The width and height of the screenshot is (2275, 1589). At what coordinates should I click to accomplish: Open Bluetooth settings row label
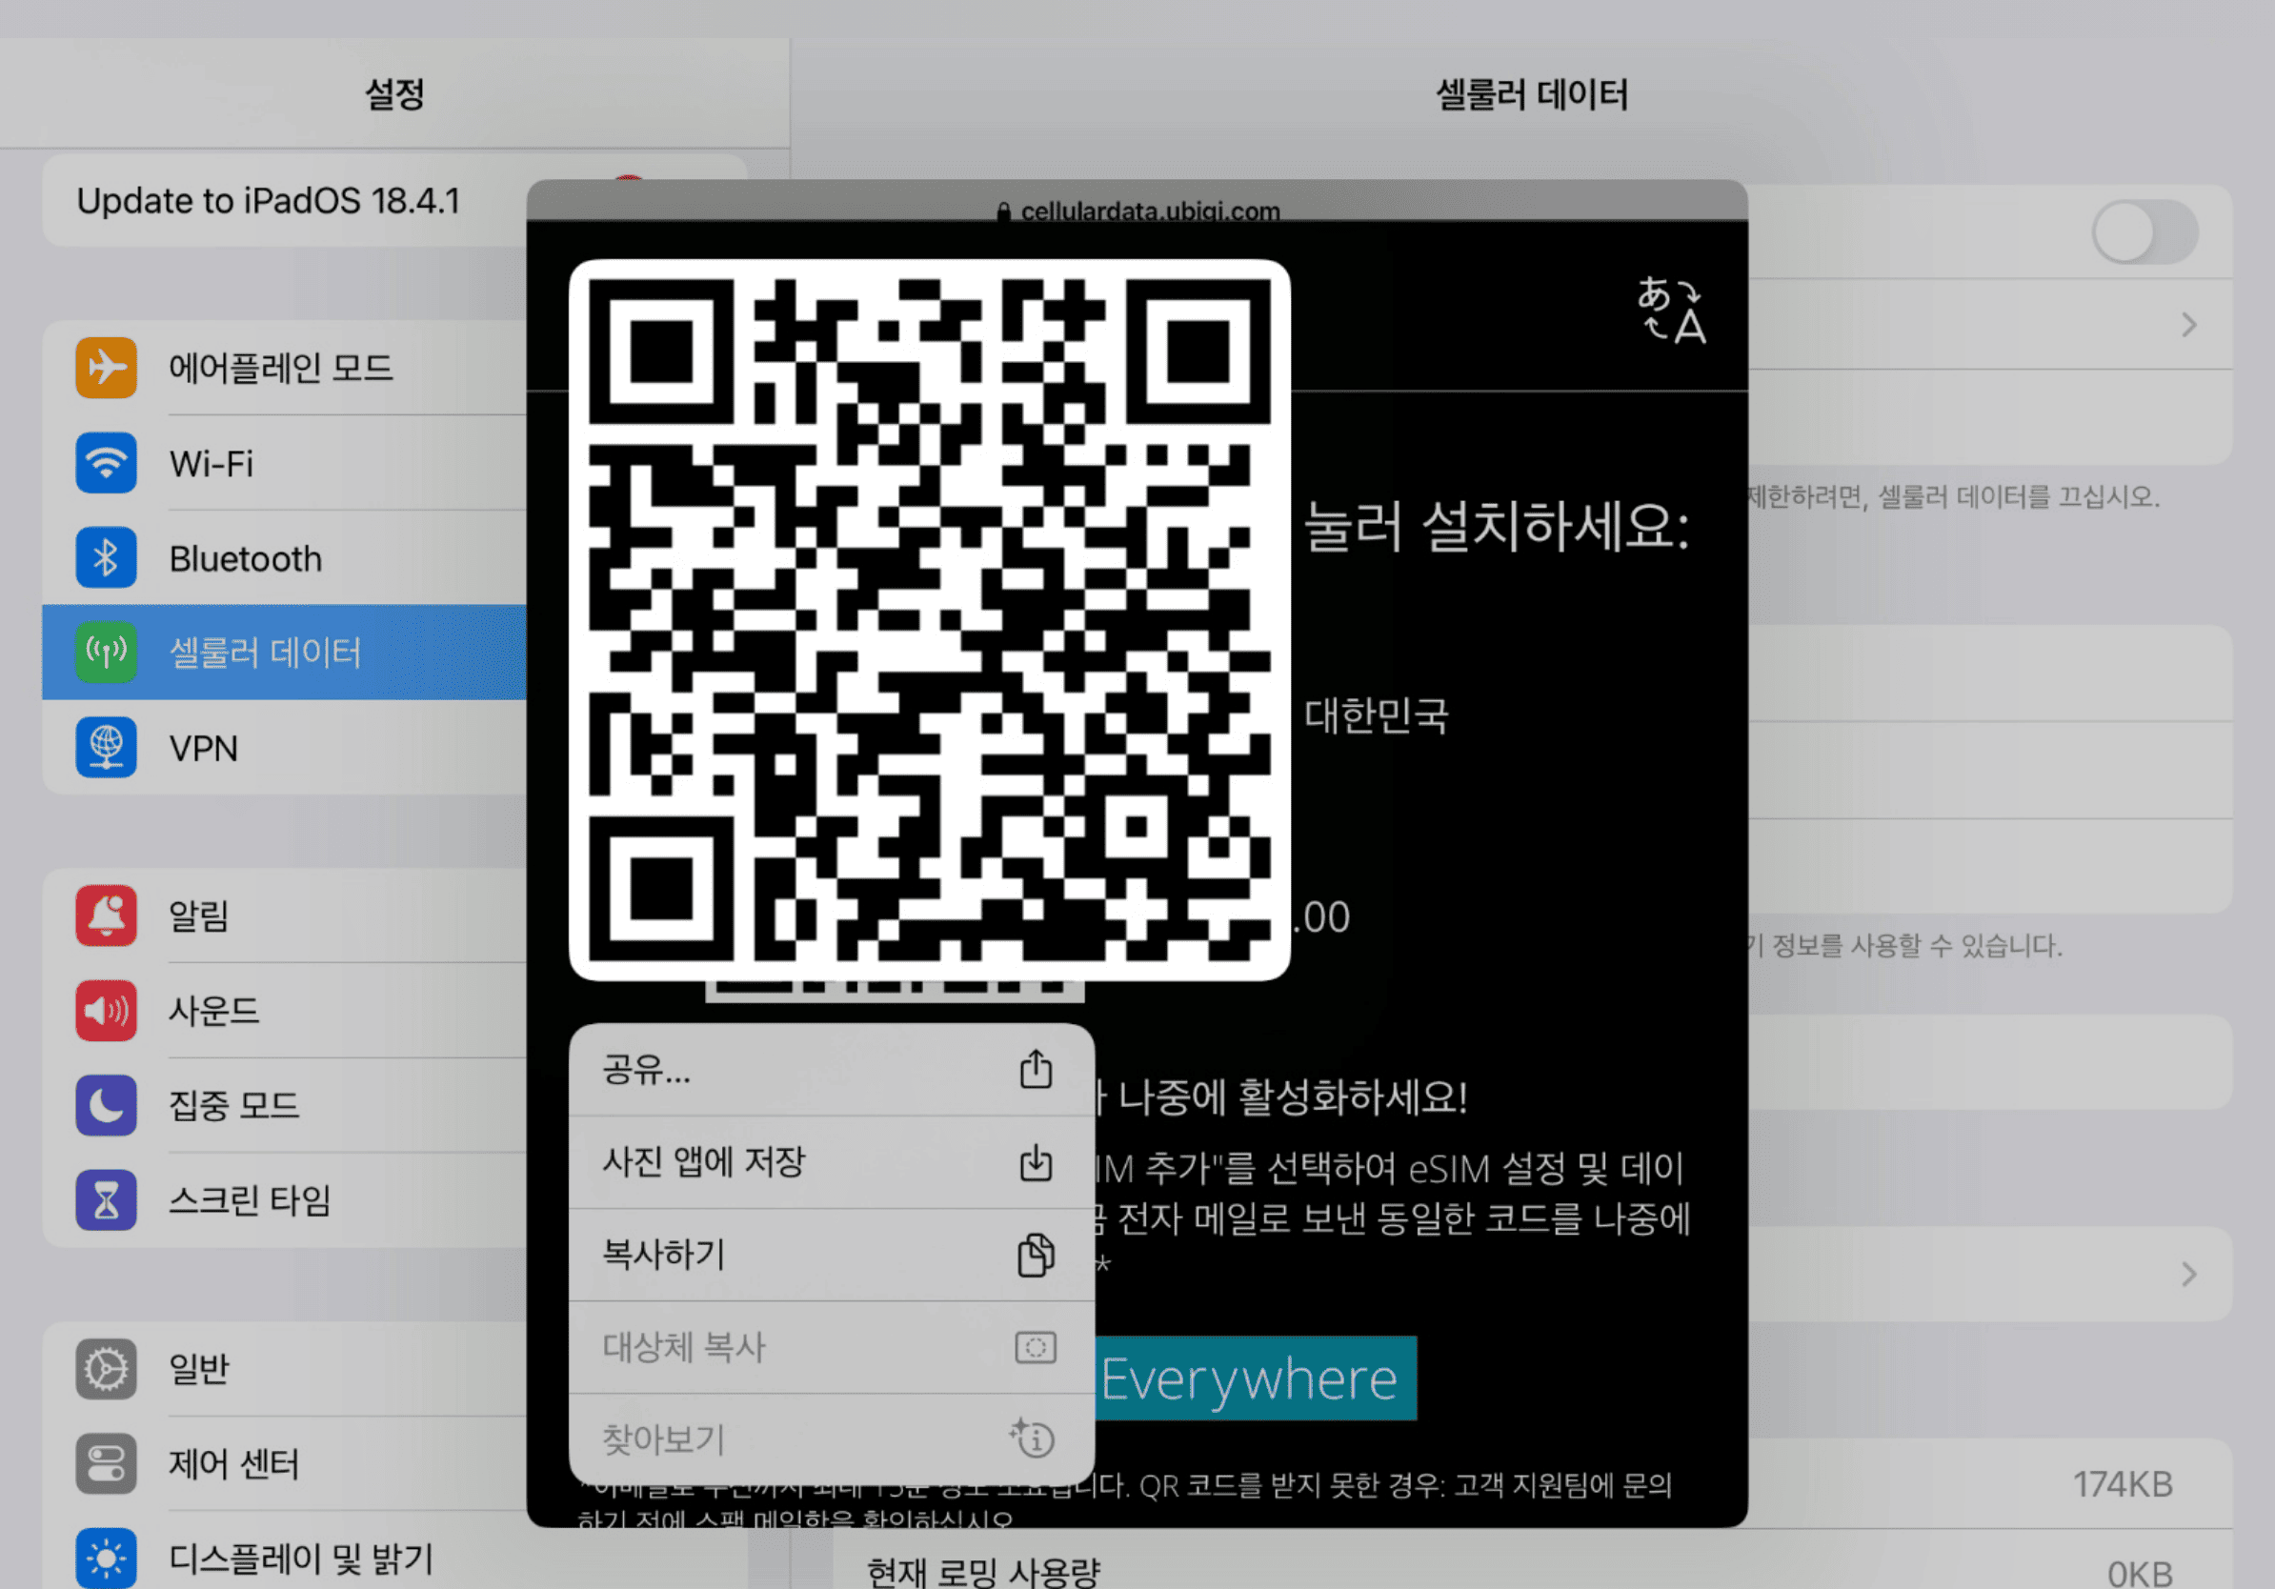(246, 559)
